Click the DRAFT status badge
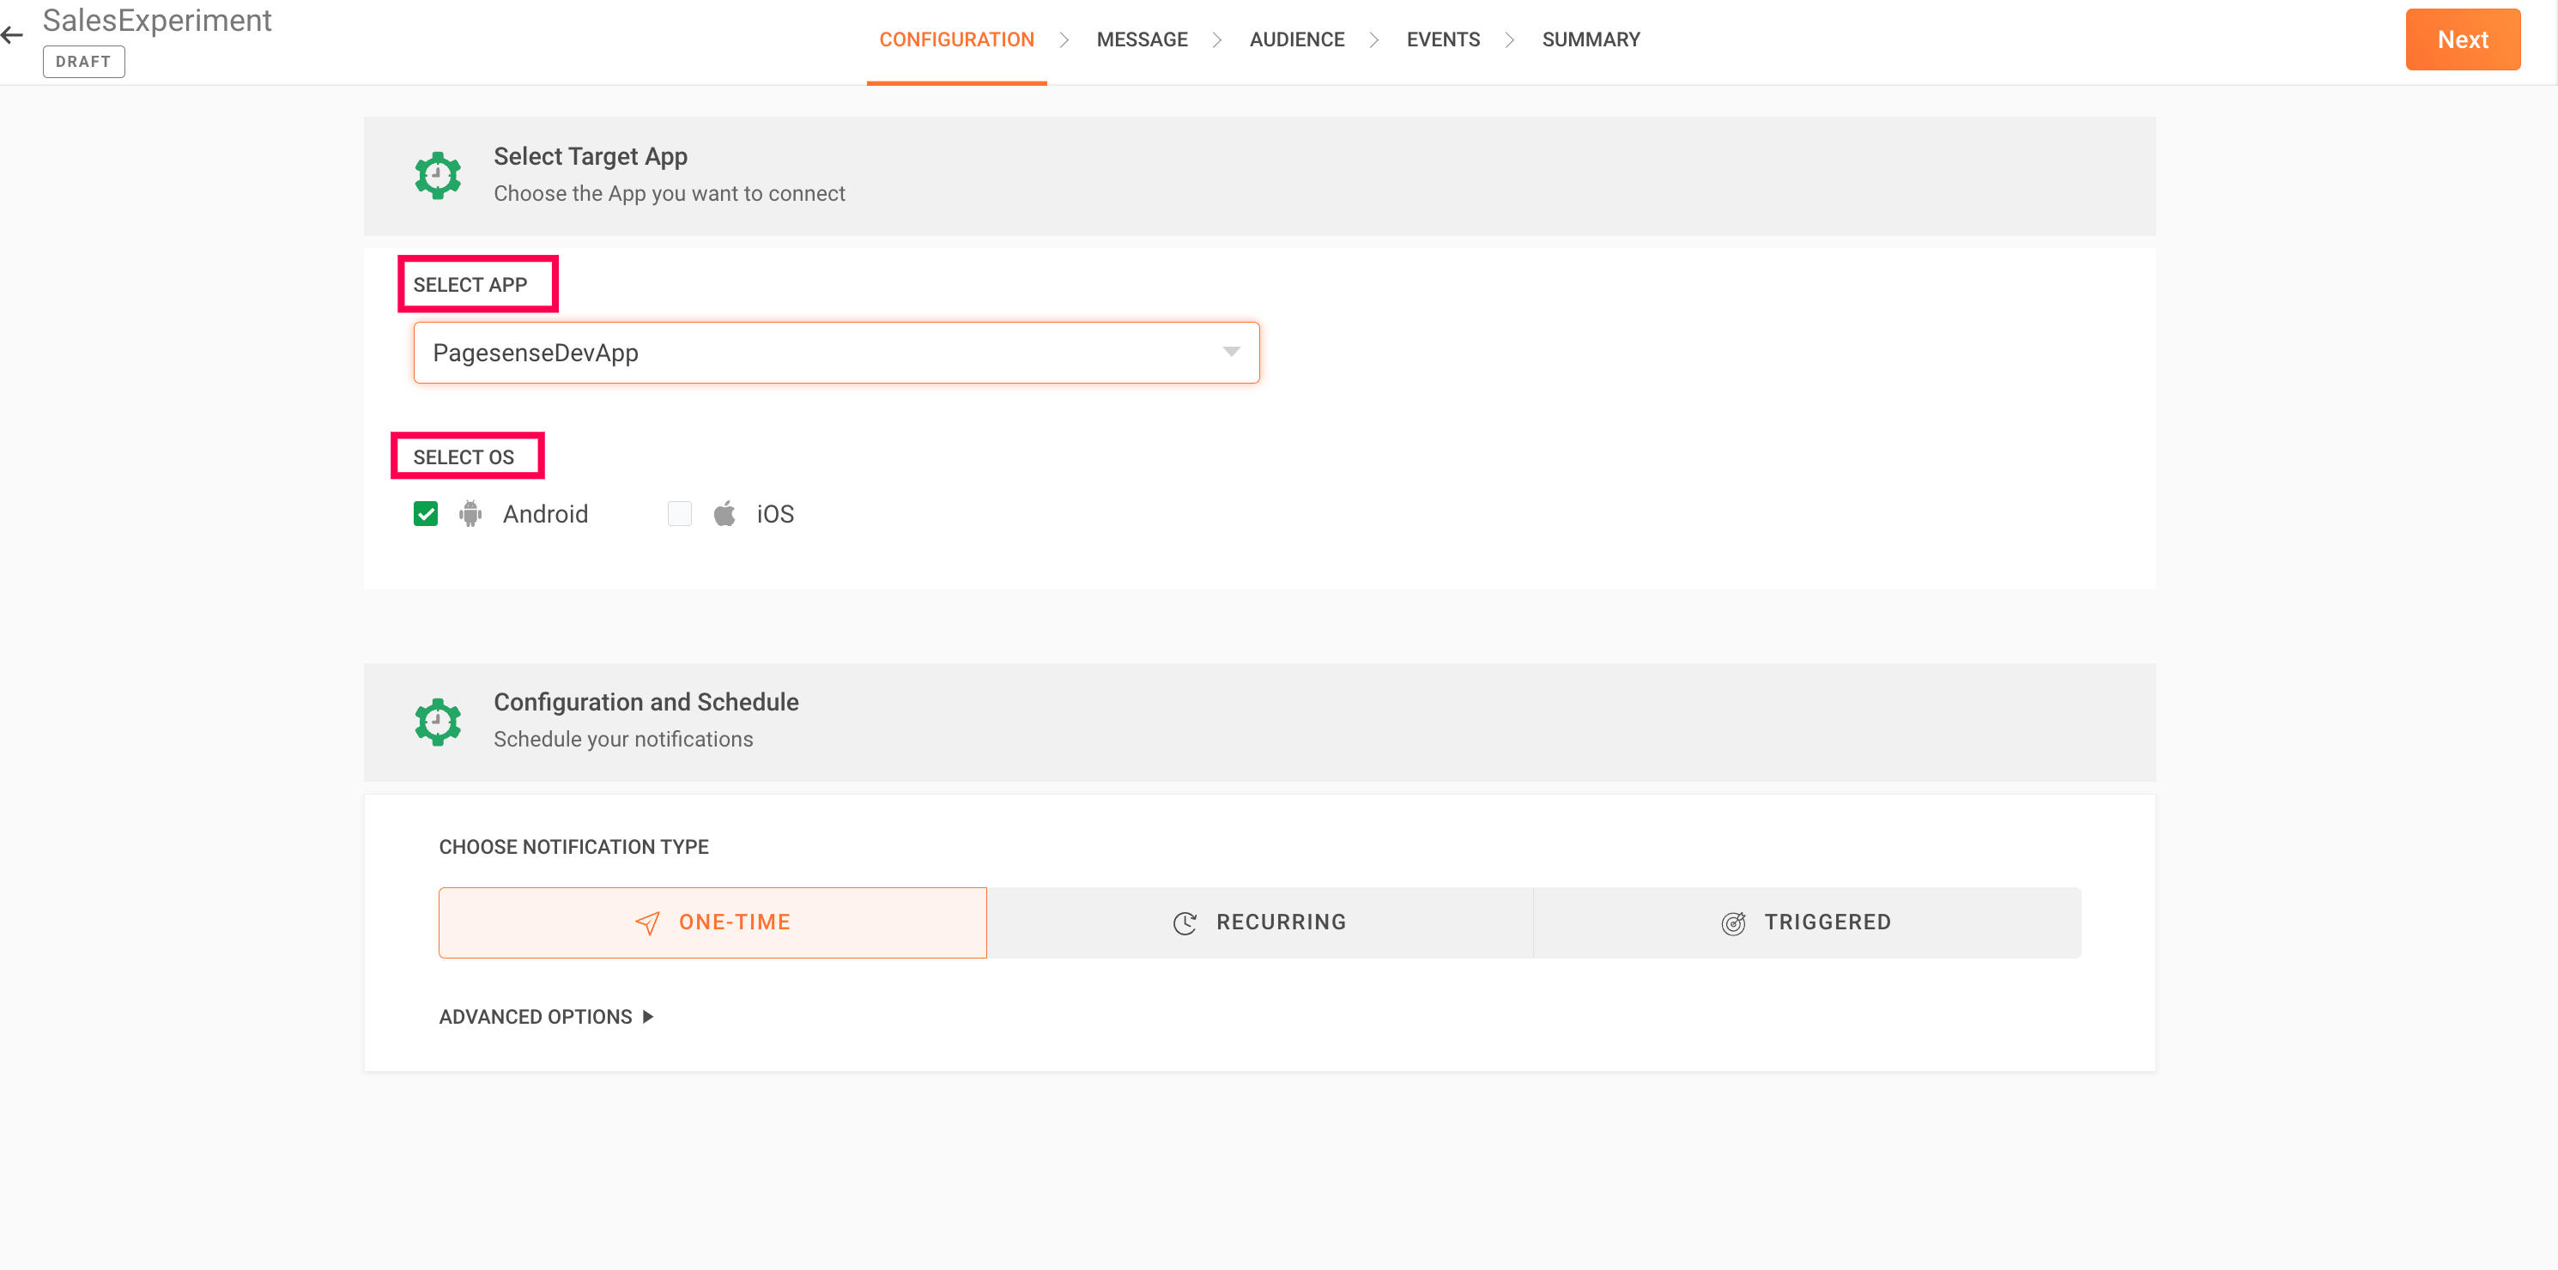Viewport: 2558px width, 1270px height. (83, 62)
